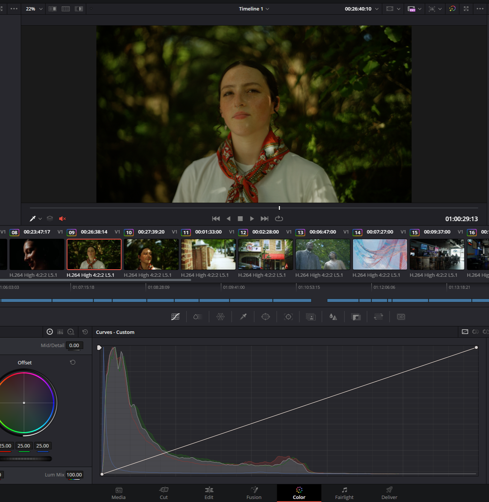The image size is (489, 502).
Task: Open the Tracker palette
Action: pos(289,317)
